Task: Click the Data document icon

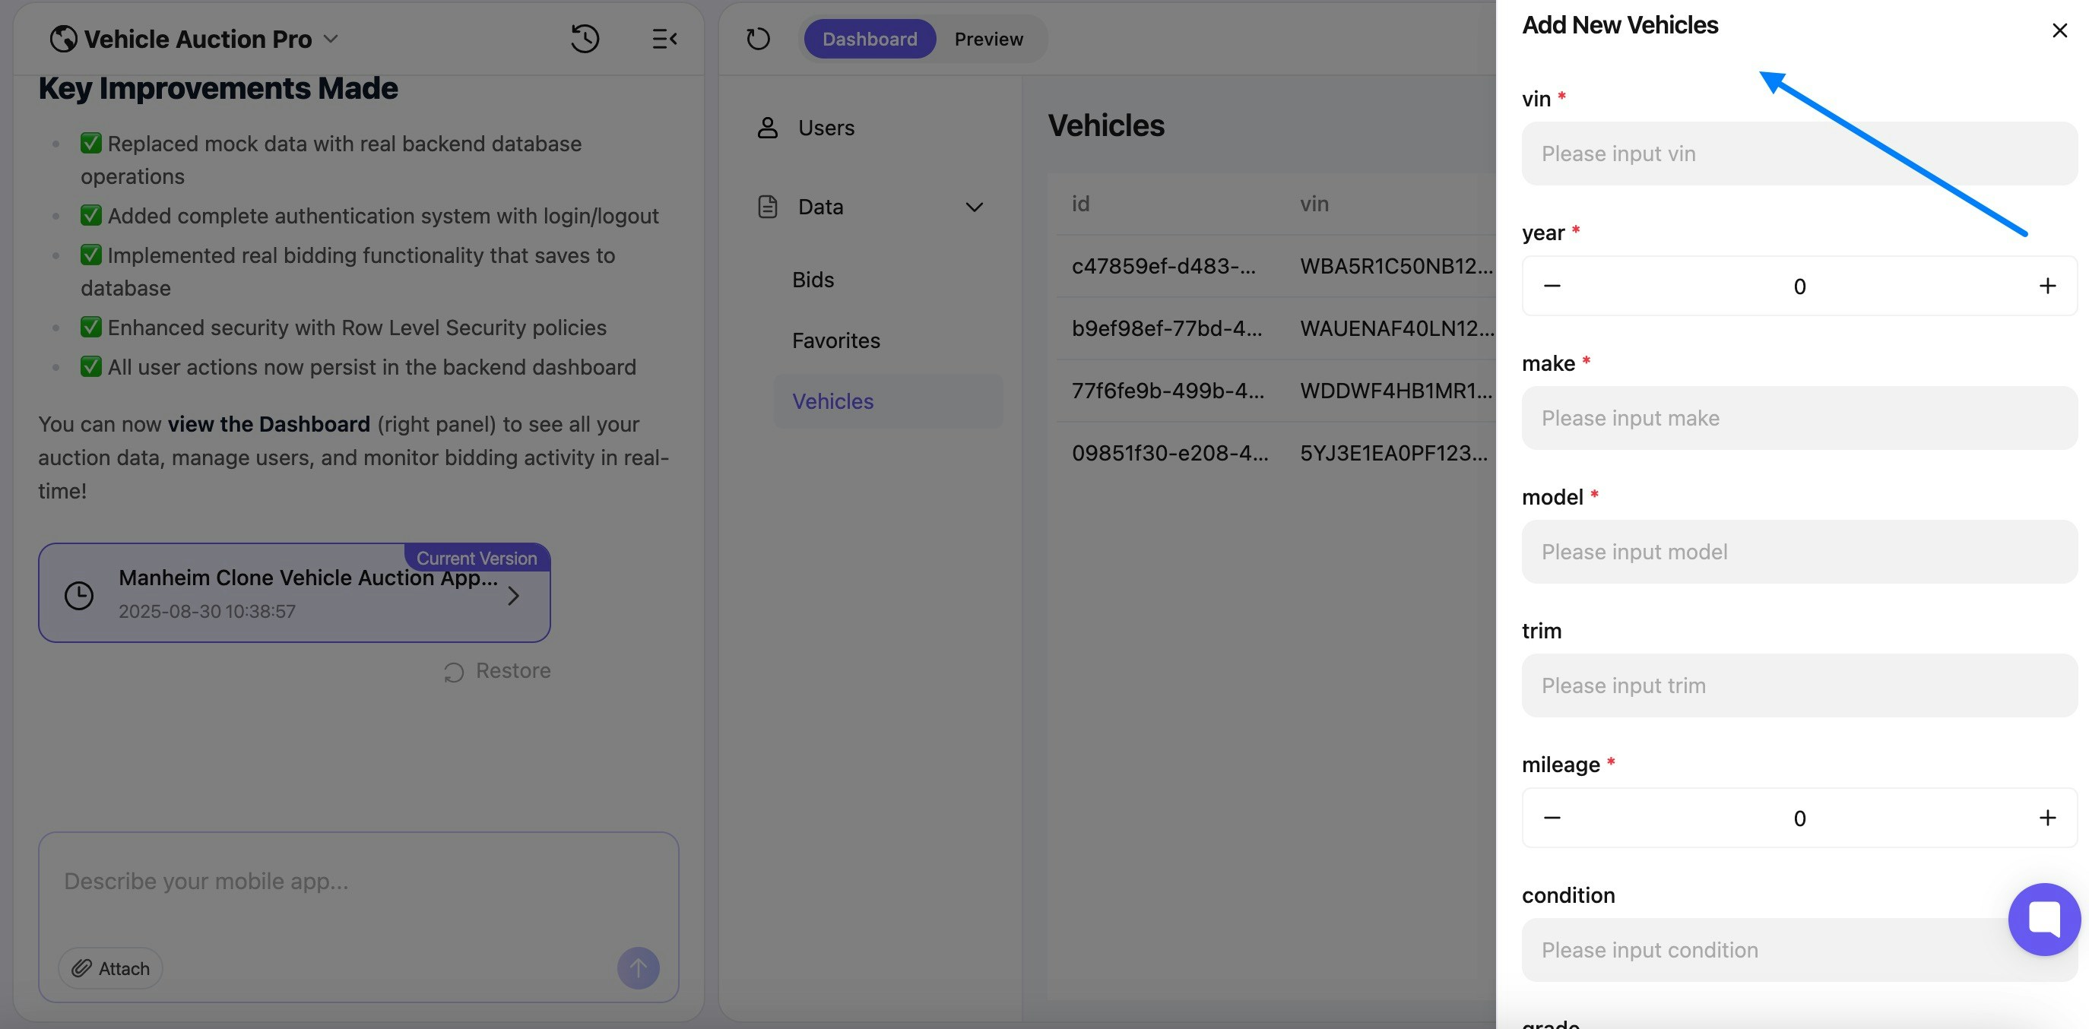Action: pos(767,207)
